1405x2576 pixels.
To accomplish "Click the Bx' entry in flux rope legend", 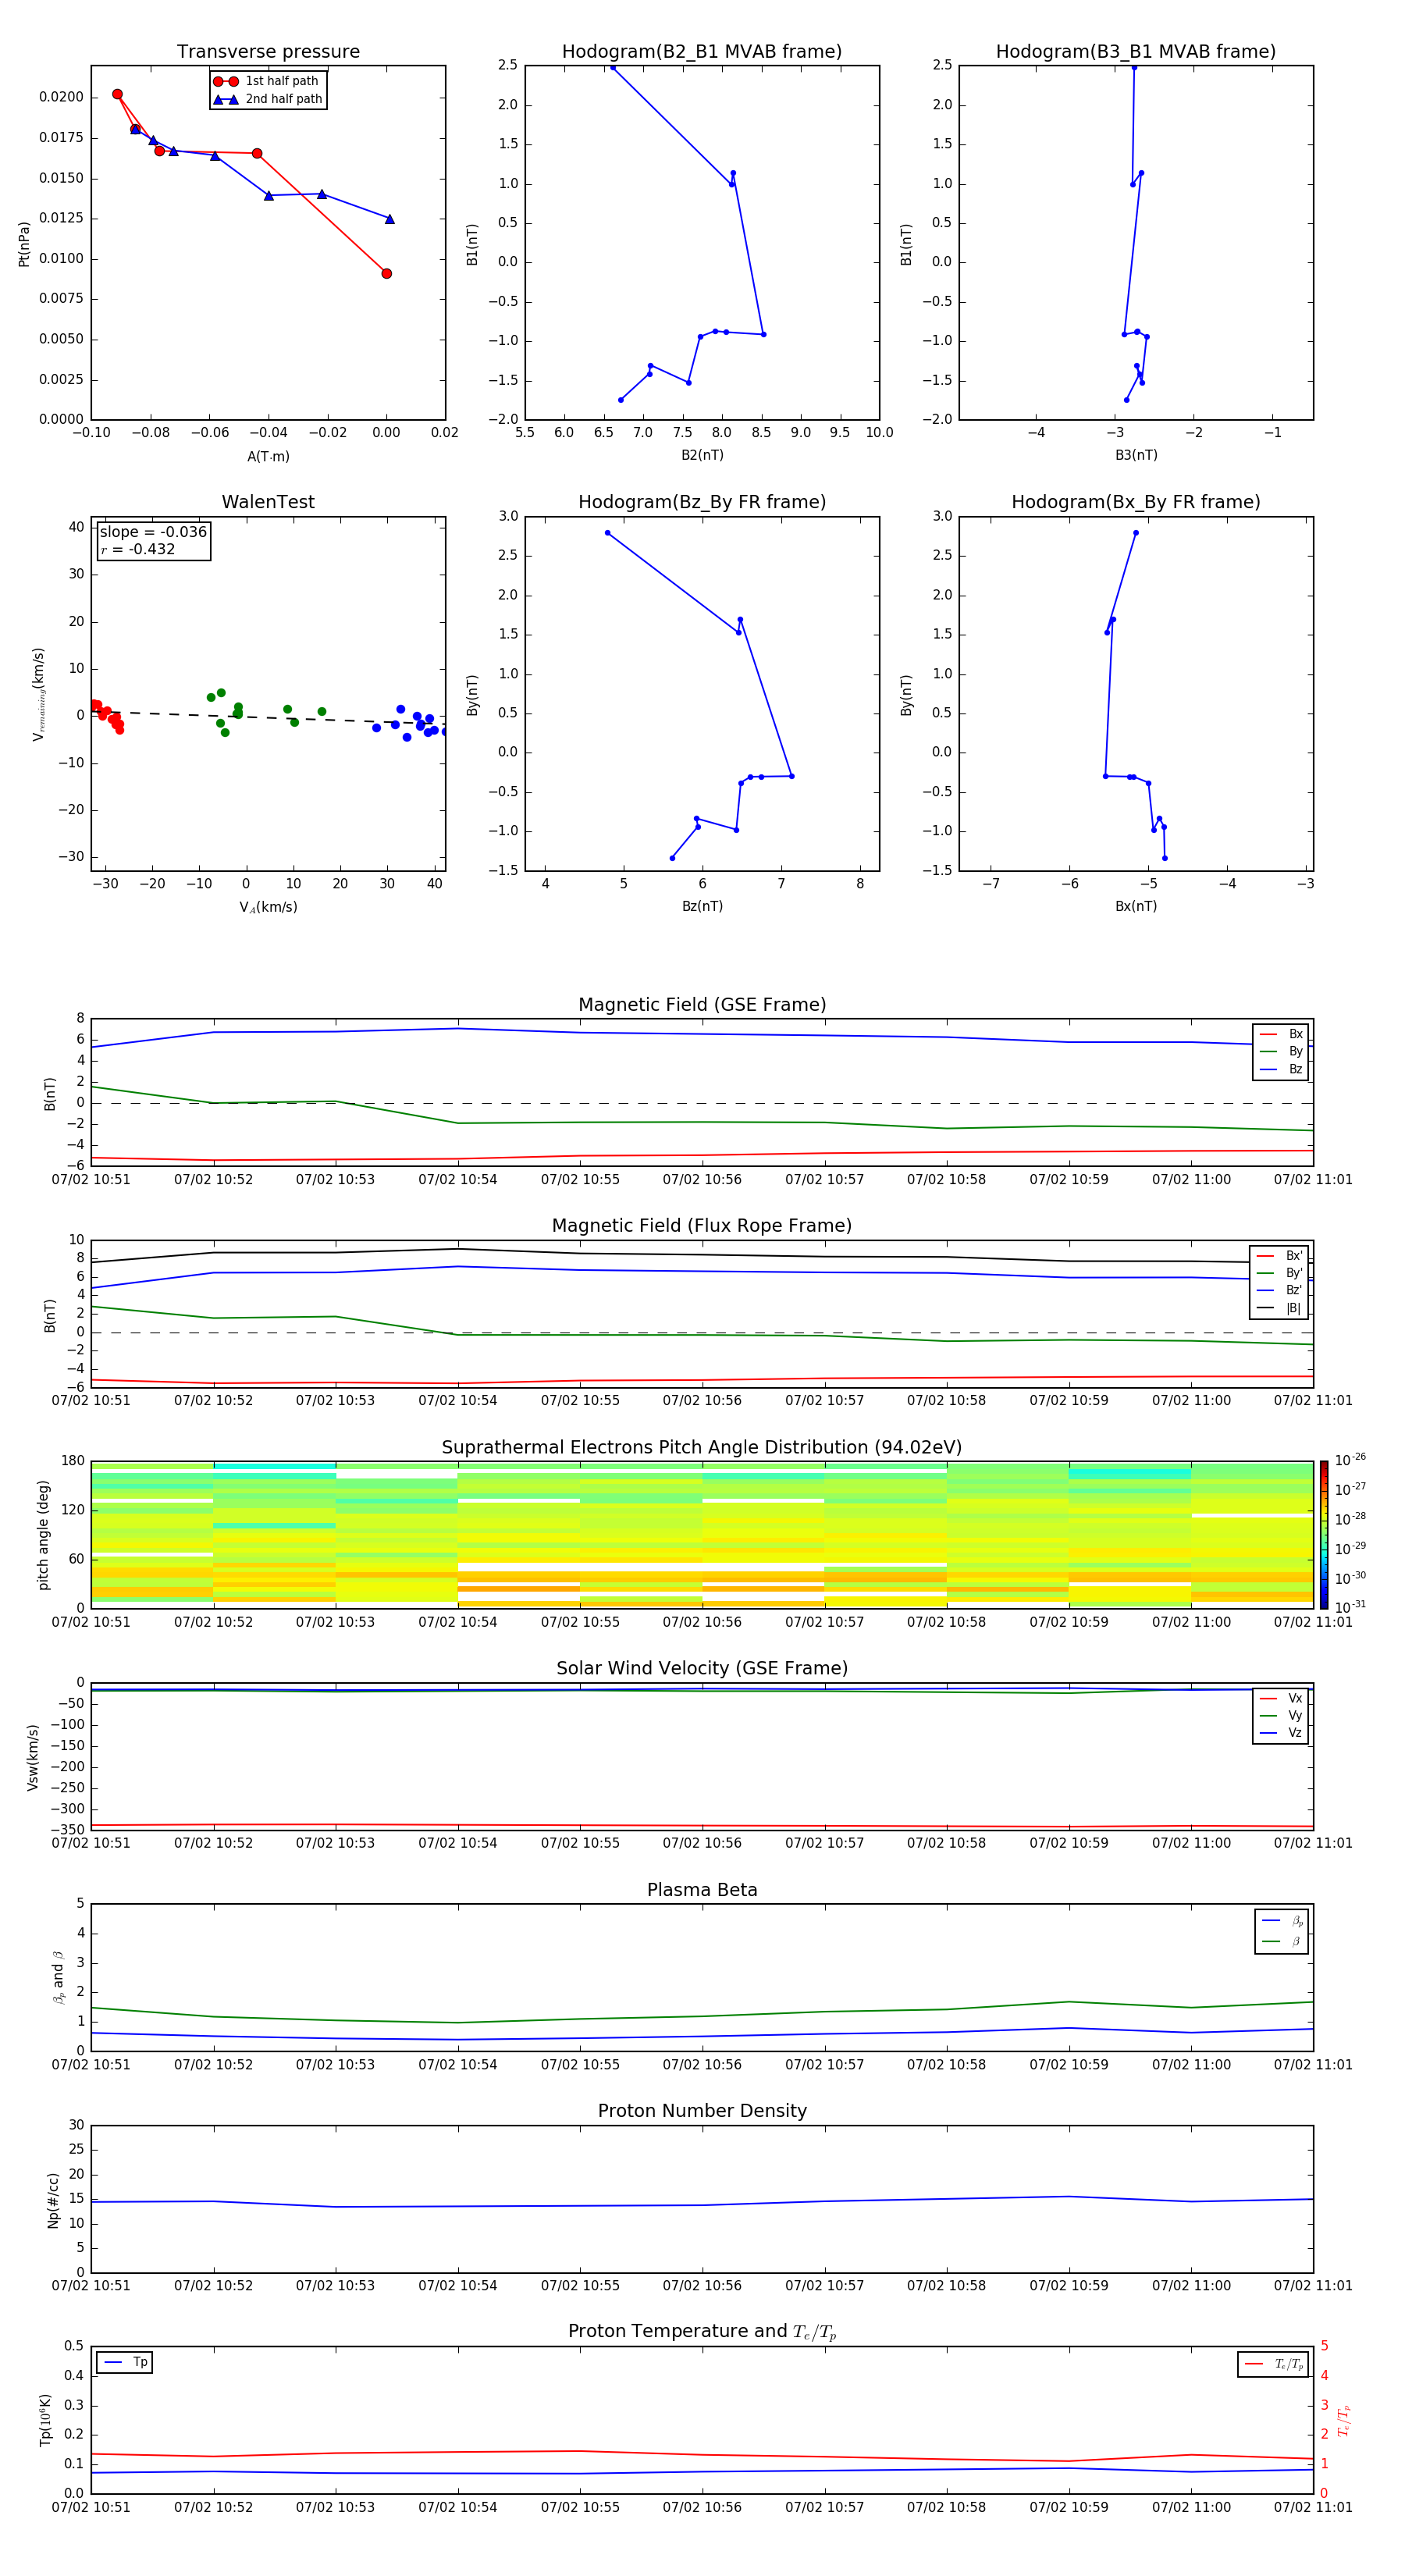I will [x=1279, y=1256].
